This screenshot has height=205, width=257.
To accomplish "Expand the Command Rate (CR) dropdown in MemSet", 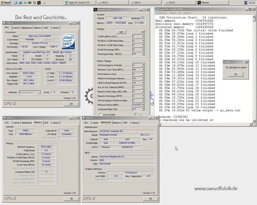I will click(x=143, y=109).
